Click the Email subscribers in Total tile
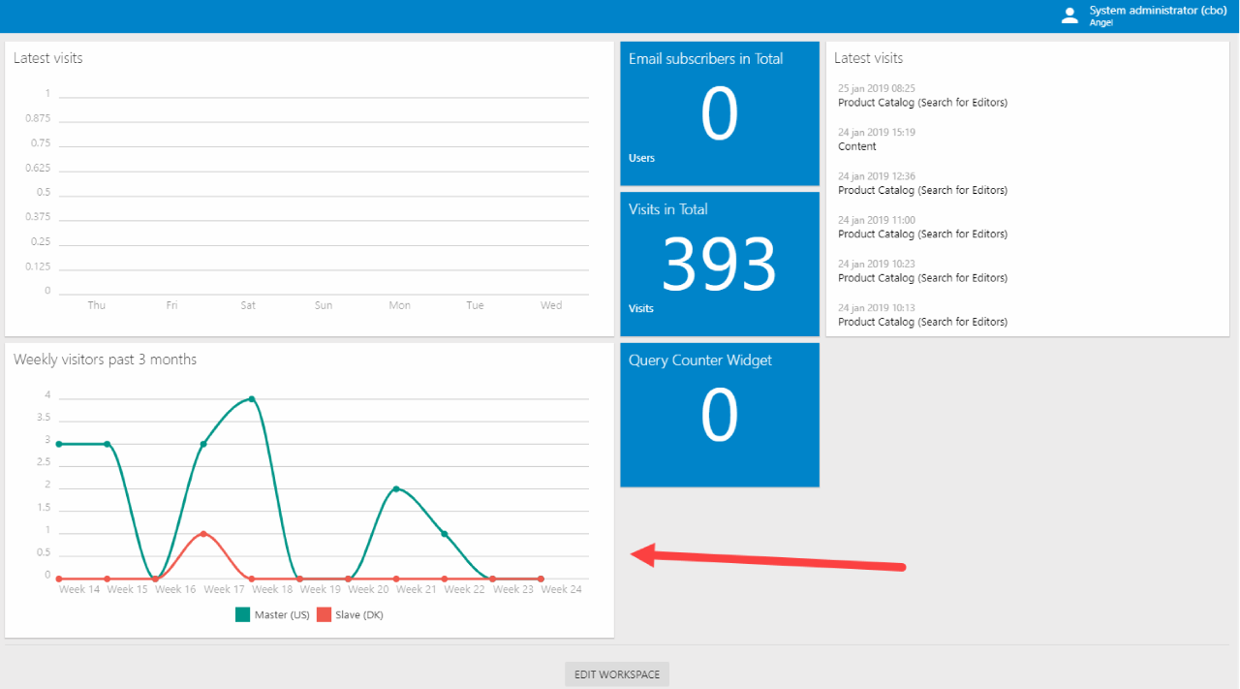This screenshot has height=689, width=1240. [720, 113]
